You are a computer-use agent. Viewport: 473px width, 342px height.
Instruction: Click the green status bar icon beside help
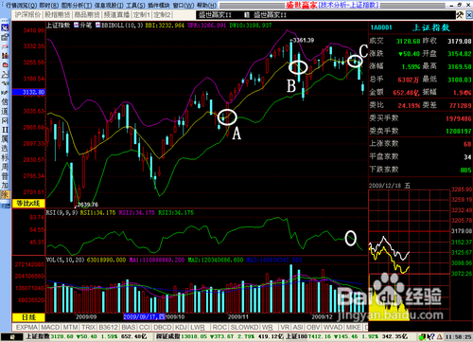[423, 337]
